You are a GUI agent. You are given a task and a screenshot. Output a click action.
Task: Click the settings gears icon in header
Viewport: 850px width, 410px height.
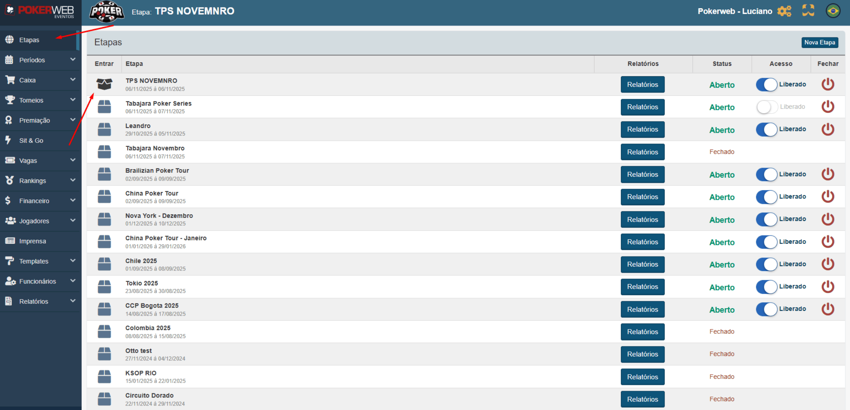(x=784, y=11)
